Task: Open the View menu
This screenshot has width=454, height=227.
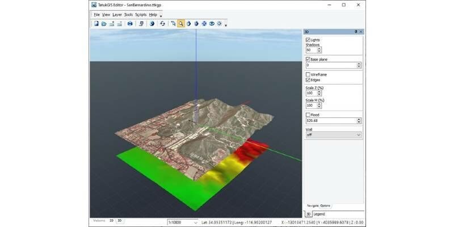Action: 106,15
